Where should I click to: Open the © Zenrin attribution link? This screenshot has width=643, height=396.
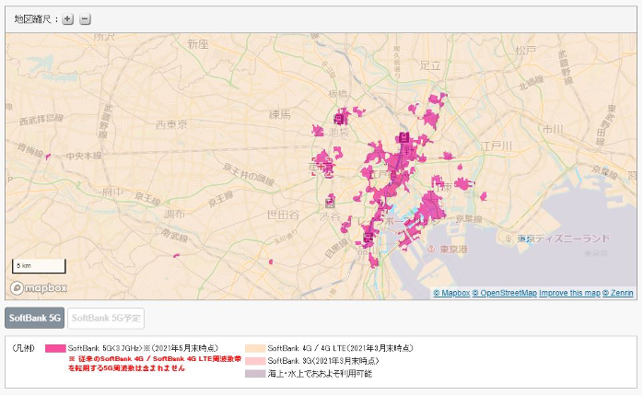(618, 293)
